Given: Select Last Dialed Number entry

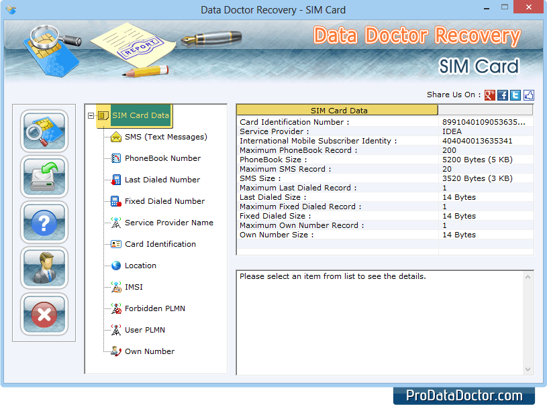Looking at the screenshot, I should click(162, 180).
